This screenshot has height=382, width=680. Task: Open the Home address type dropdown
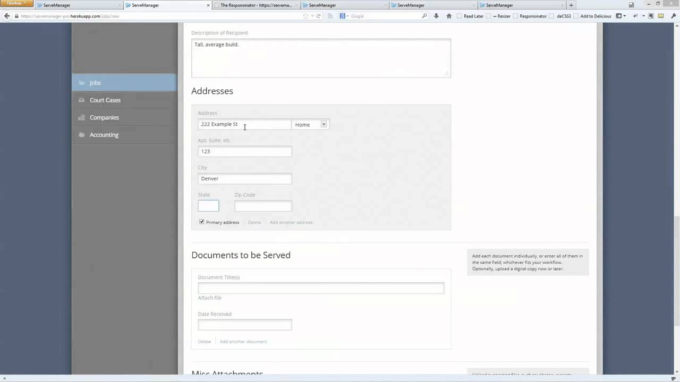[x=311, y=124]
